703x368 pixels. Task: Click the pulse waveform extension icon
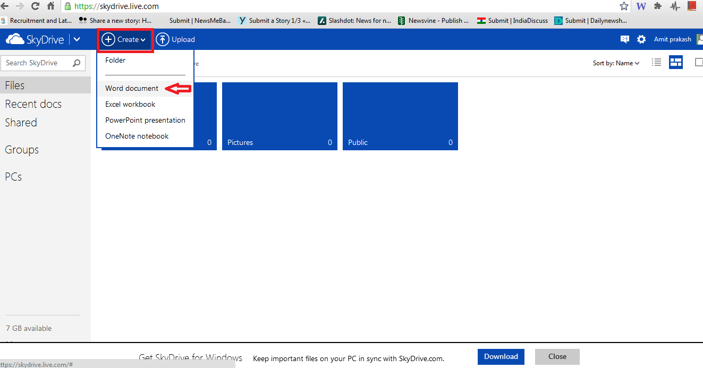coord(675,6)
